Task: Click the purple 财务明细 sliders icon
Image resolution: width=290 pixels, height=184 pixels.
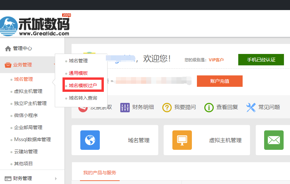Action: pos(125,107)
